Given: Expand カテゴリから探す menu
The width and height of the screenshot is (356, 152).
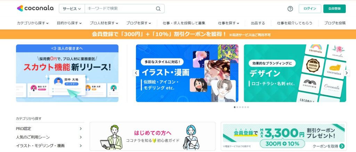Looking at the screenshot, I should click(x=33, y=23).
